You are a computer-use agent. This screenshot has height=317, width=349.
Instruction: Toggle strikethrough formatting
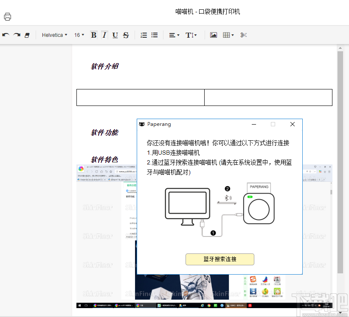coord(126,35)
